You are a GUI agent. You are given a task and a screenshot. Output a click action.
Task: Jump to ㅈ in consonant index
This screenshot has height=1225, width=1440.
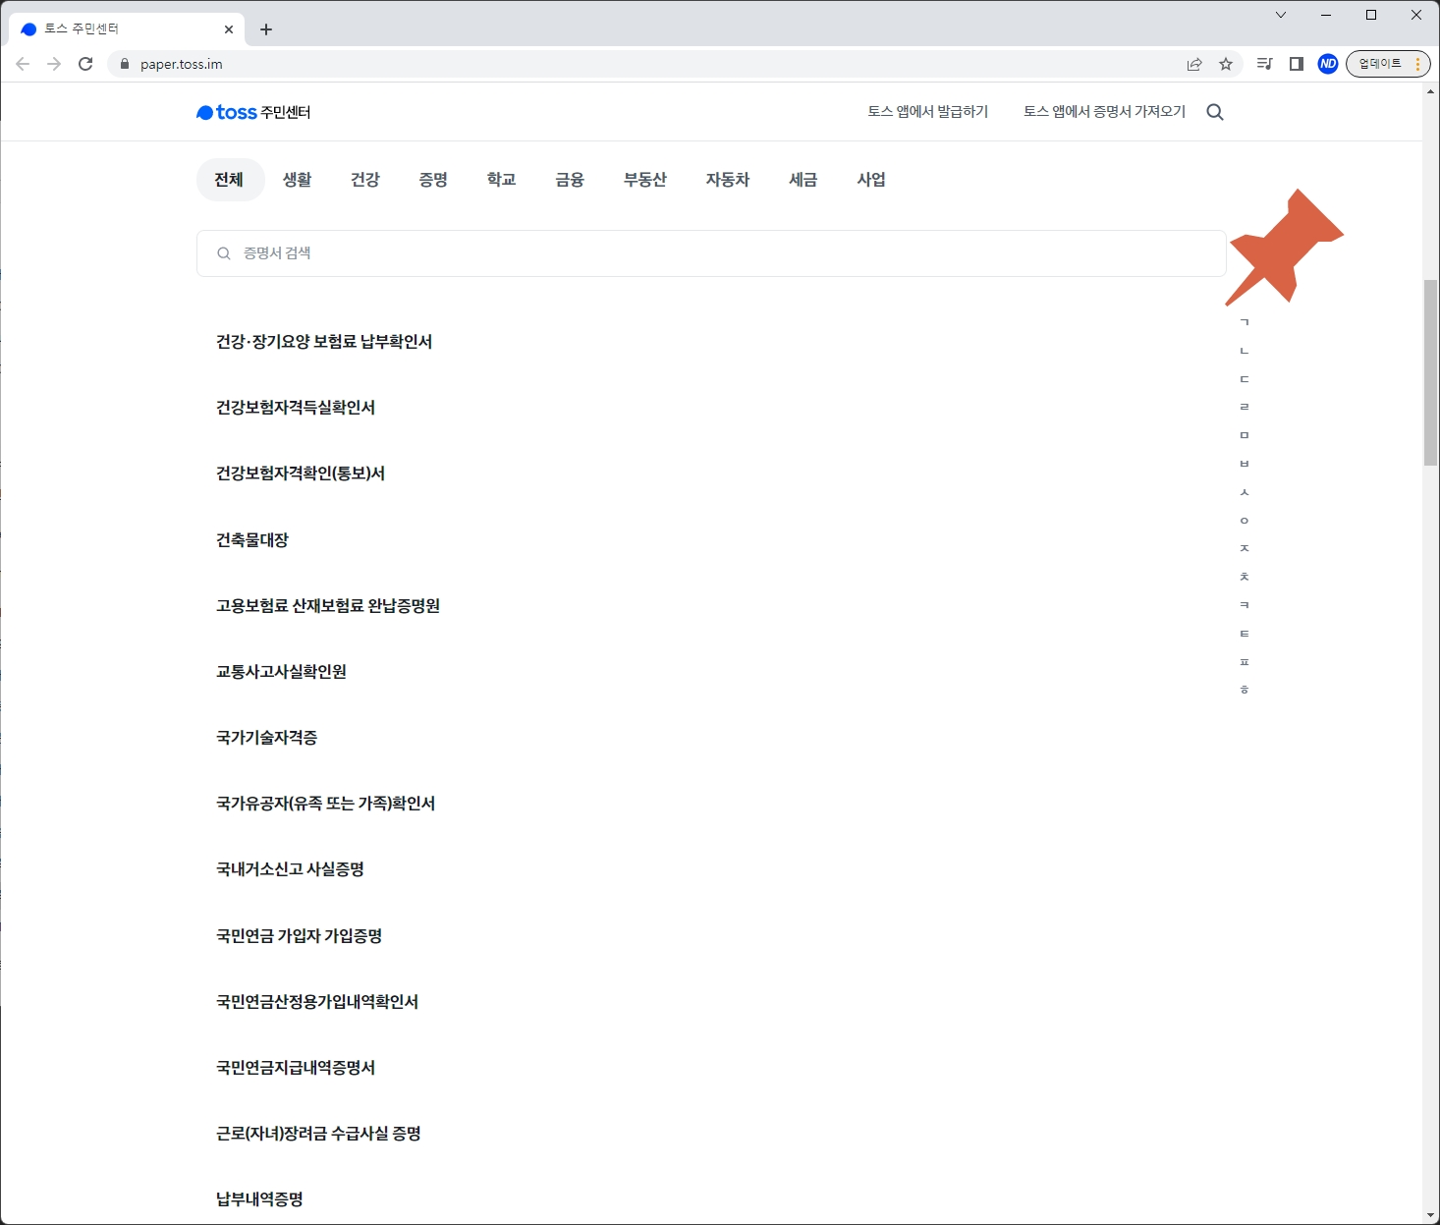[x=1245, y=548]
